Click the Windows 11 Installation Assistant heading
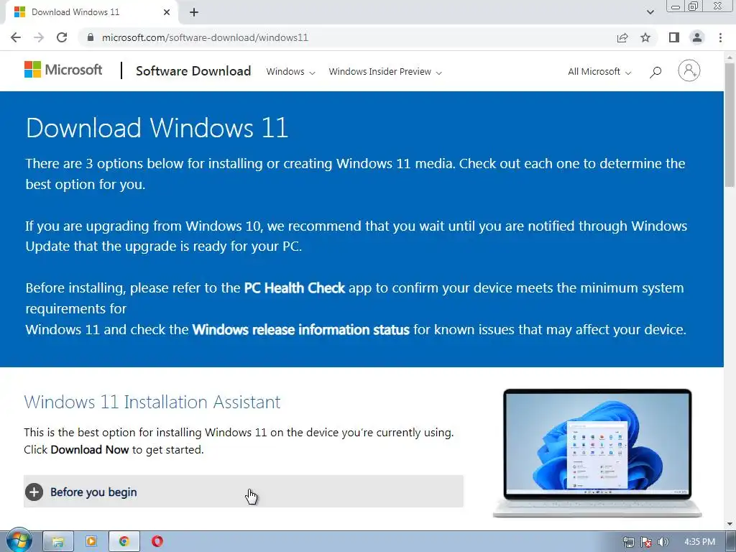 (152, 402)
